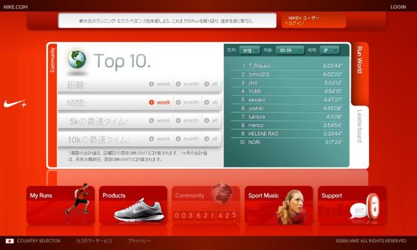Open the プライバシー link
Image resolution: width=417 pixels, height=250 pixels.
click(x=139, y=241)
